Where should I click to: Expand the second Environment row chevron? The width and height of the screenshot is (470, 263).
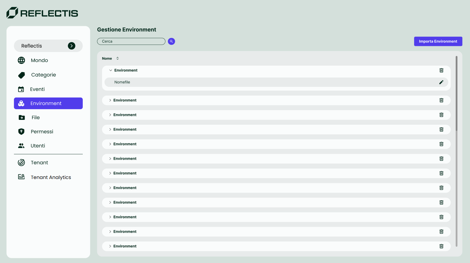pos(110,100)
